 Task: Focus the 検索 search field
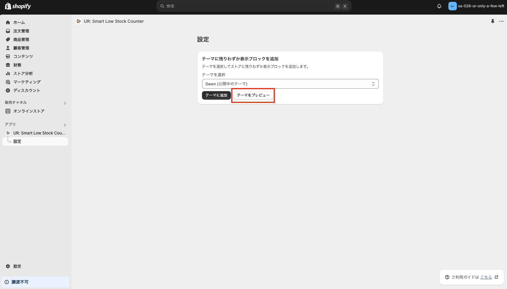[254, 6]
